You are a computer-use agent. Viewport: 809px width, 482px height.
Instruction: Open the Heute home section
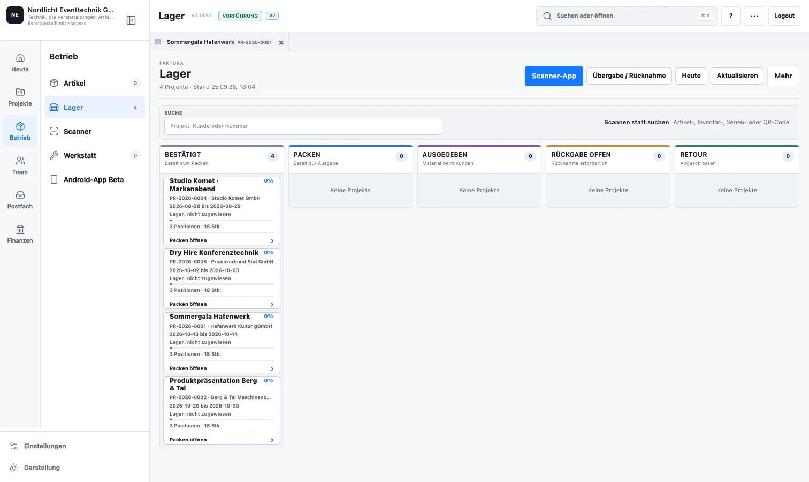click(x=20, y=63)
